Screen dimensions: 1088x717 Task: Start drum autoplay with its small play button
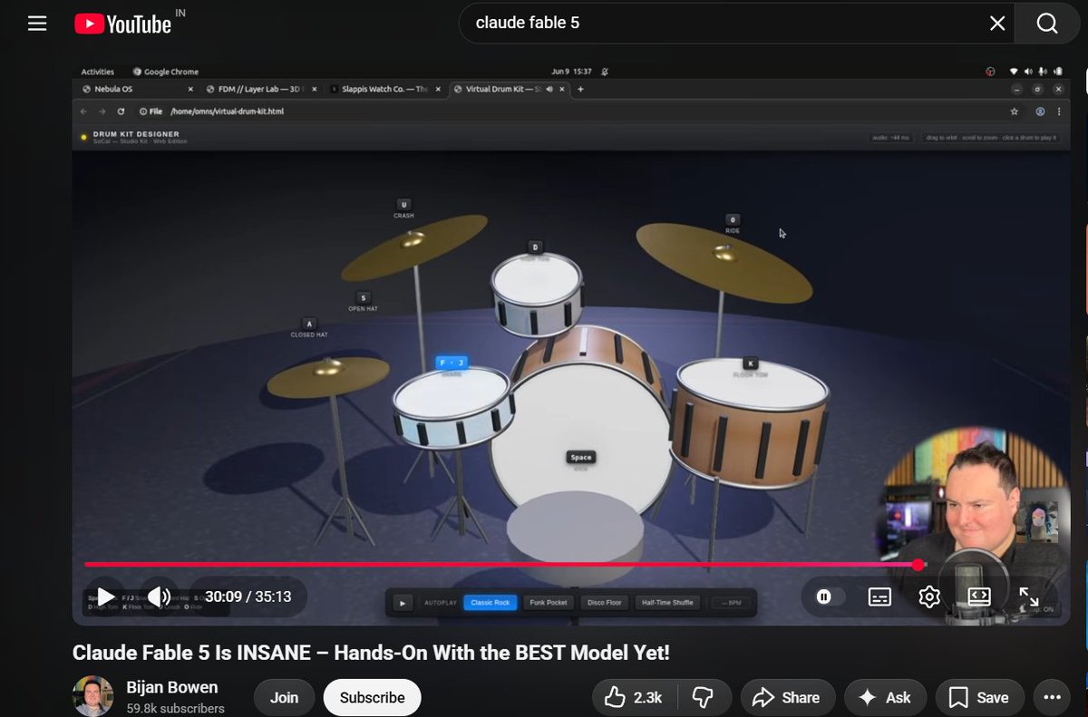(x=403, y=603)
